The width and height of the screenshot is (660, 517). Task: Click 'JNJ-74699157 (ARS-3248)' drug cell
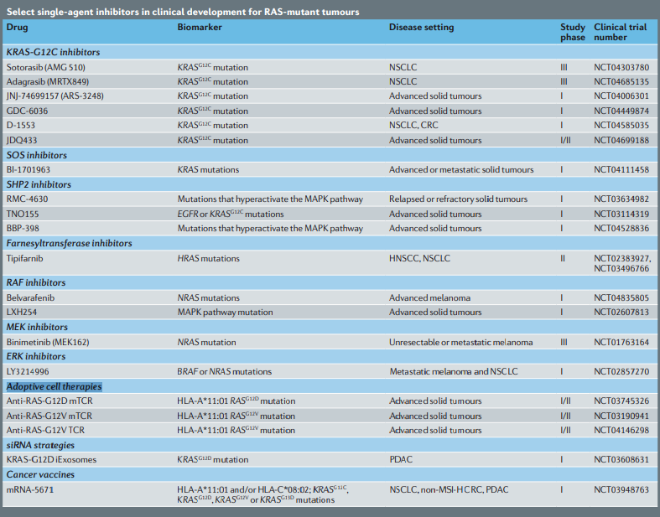coord(55,96)
